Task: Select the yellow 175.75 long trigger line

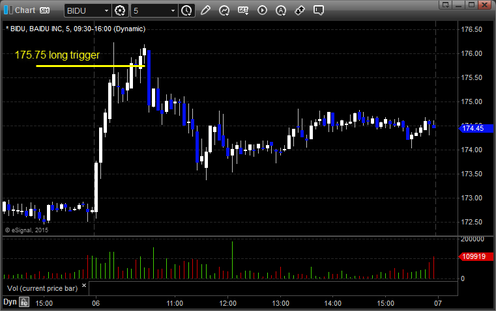Action: coord(91,66)
